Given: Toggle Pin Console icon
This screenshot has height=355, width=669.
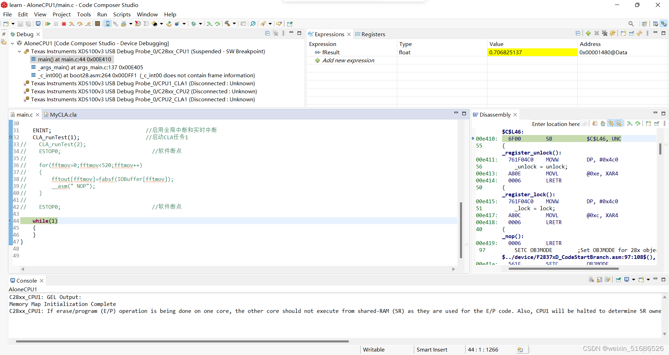Looking at the screenshot, I should 618,280.
